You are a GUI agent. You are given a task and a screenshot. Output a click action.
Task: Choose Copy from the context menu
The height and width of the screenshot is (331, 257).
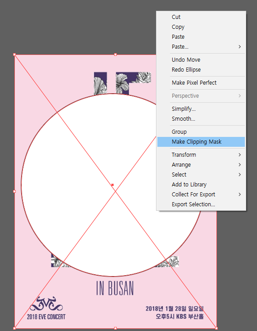pyautogui.click(x=201, y=27)
